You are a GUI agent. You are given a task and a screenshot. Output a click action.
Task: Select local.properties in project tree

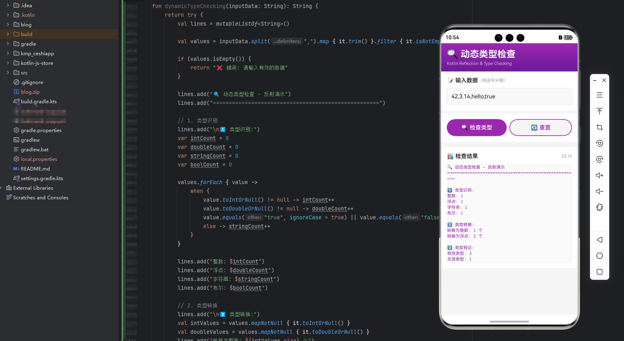point(39,159)
